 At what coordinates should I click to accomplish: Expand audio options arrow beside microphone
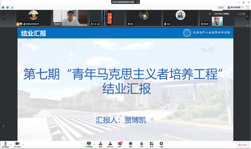coord(11,145)
